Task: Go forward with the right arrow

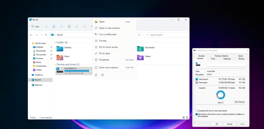Action: tap(37, 35)
